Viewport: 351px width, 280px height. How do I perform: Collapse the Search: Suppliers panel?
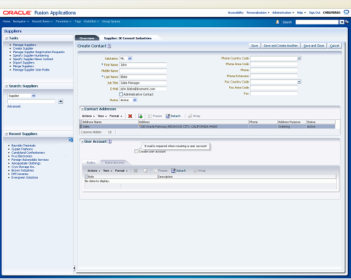coord(7,86)
